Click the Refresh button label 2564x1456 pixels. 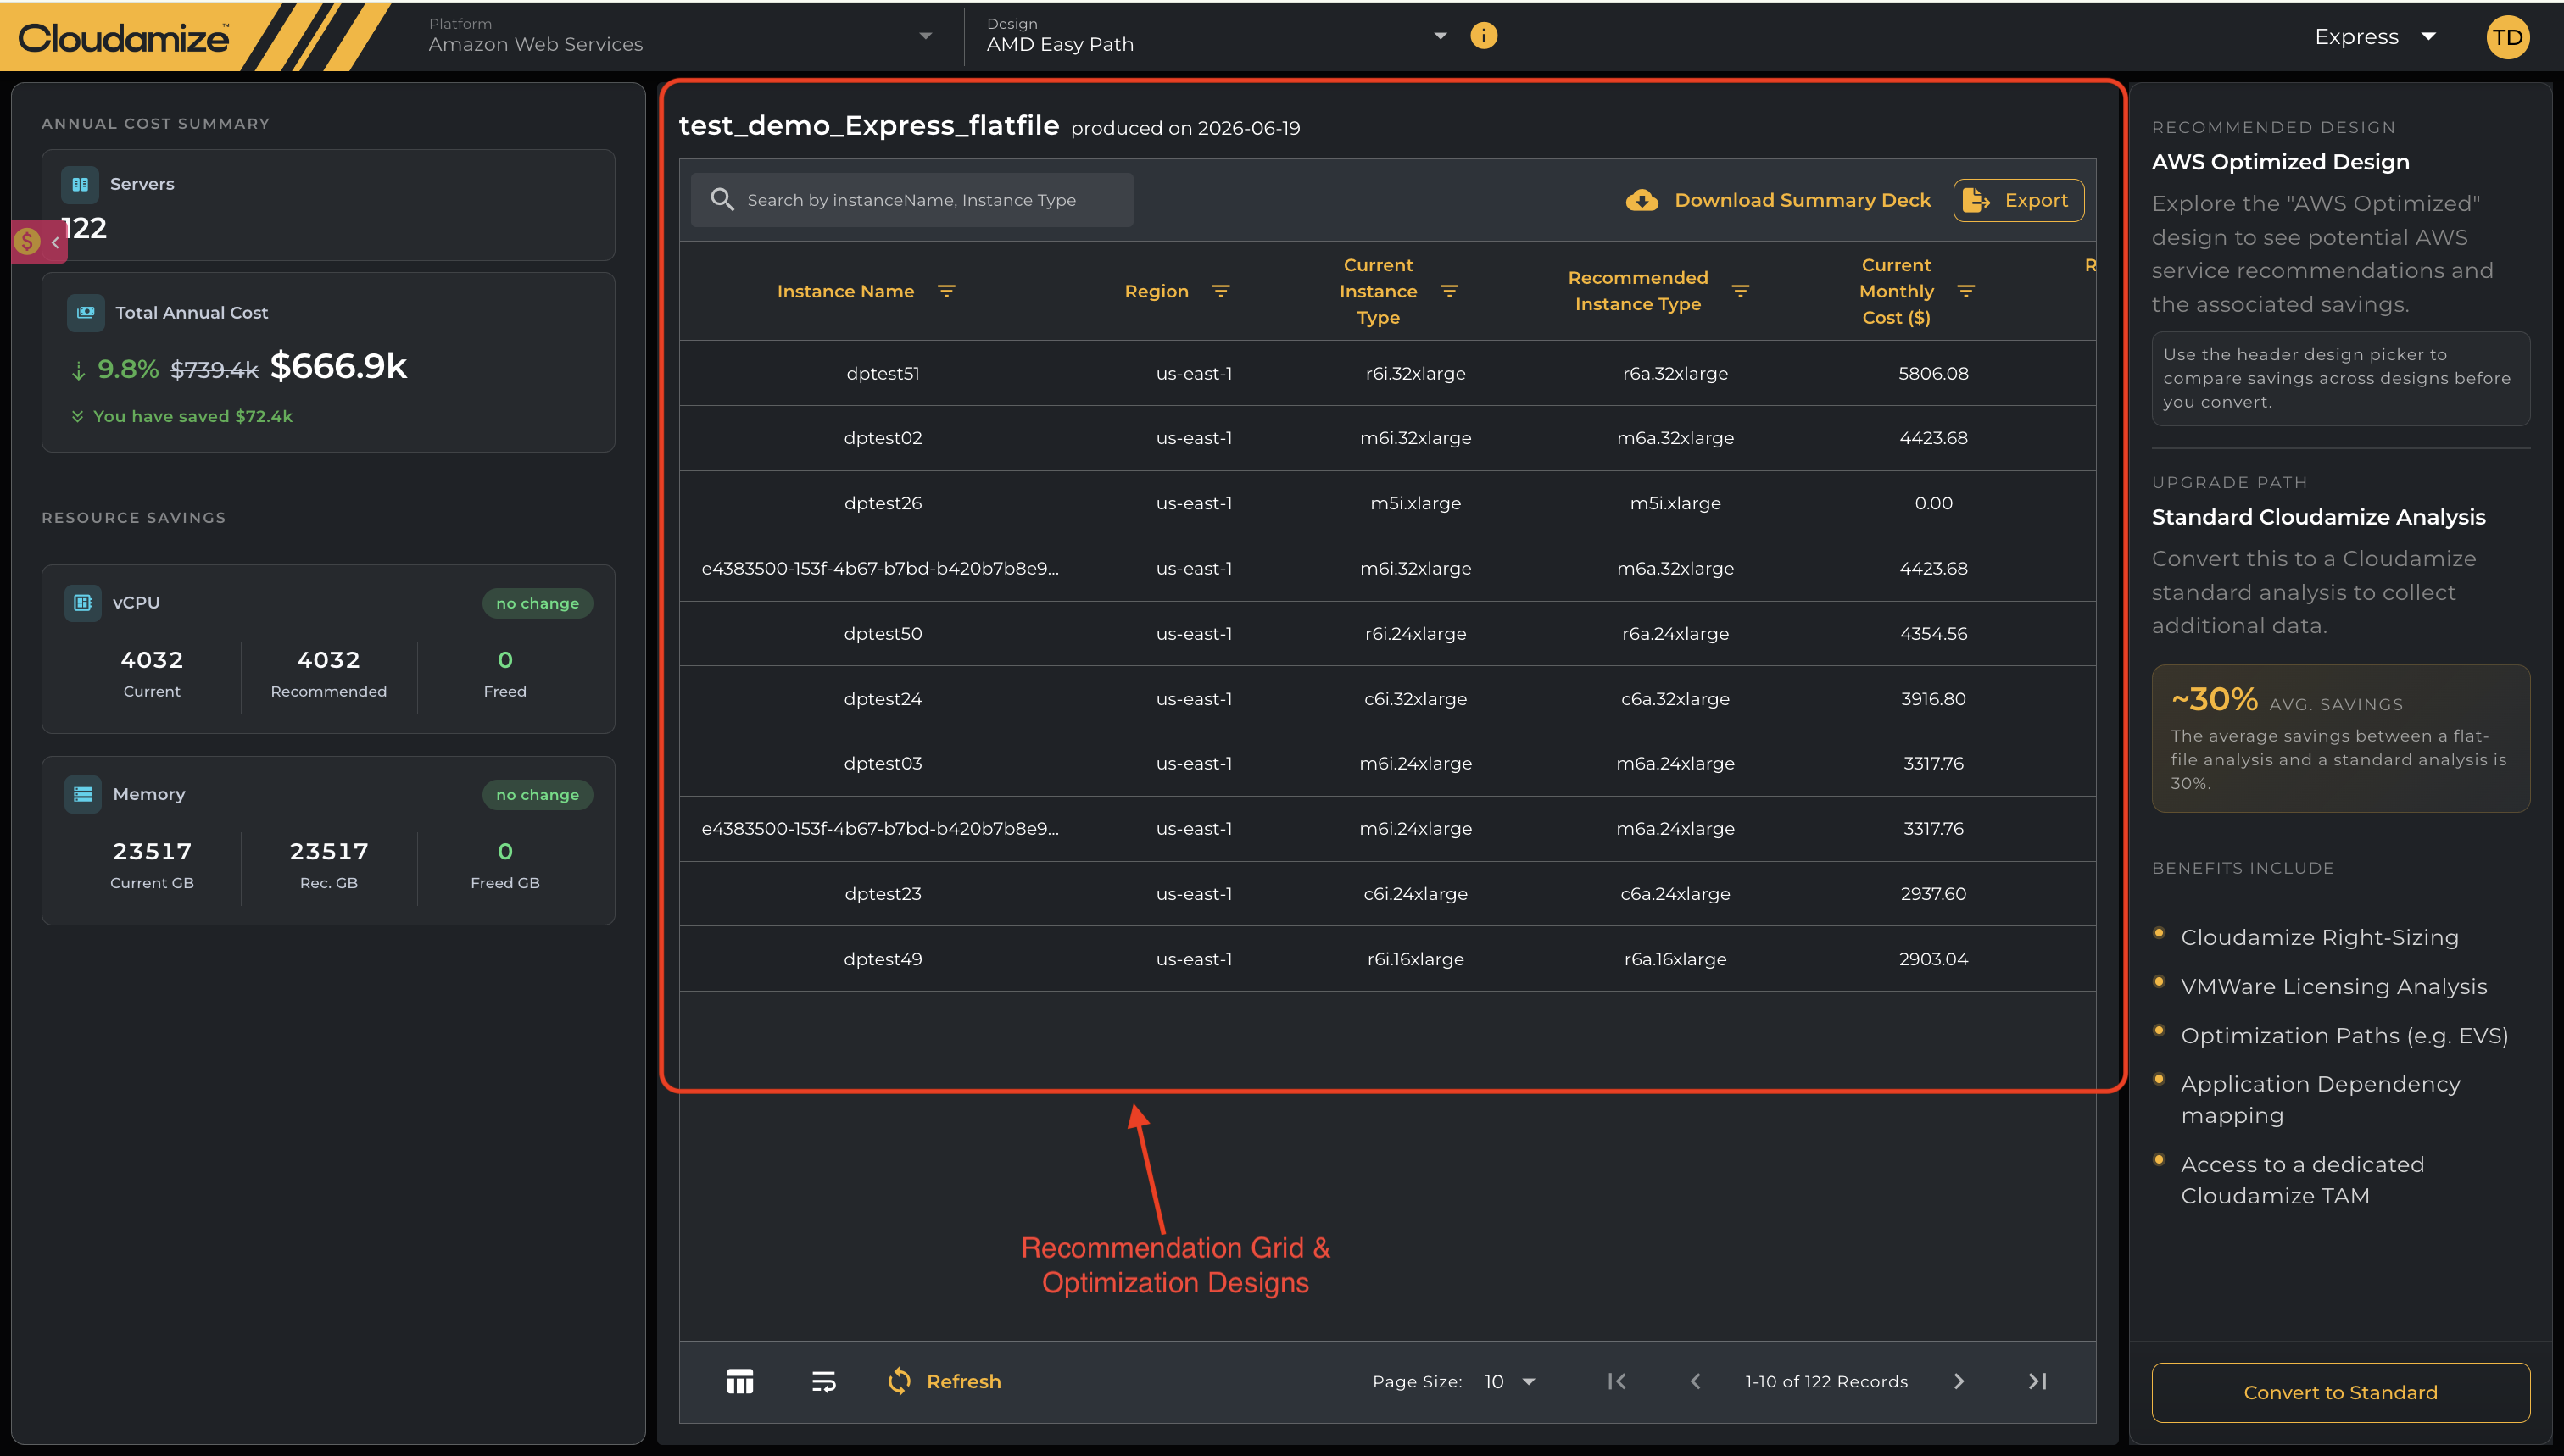click(x=963, y=1381)
